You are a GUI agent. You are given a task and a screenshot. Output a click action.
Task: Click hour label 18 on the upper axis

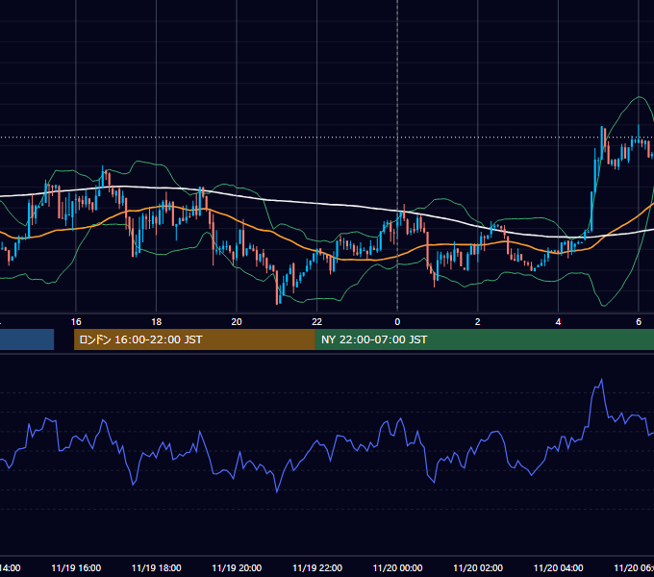(x=157, y=322)
